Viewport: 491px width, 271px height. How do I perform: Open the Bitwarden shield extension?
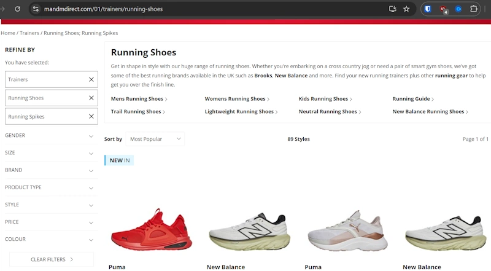pos(428,9)
